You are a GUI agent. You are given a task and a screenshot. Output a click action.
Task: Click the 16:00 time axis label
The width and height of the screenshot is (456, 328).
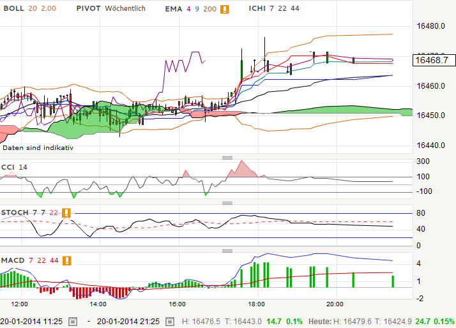[177, 304]
